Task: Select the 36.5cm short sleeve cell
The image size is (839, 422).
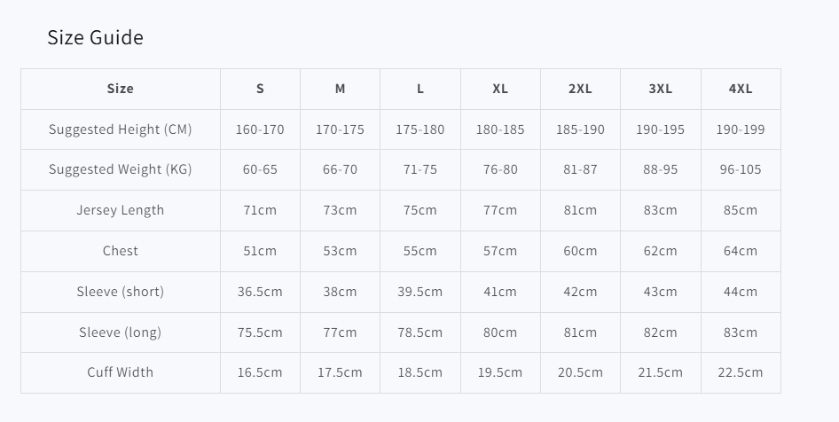Action: [x=260, y=292]
